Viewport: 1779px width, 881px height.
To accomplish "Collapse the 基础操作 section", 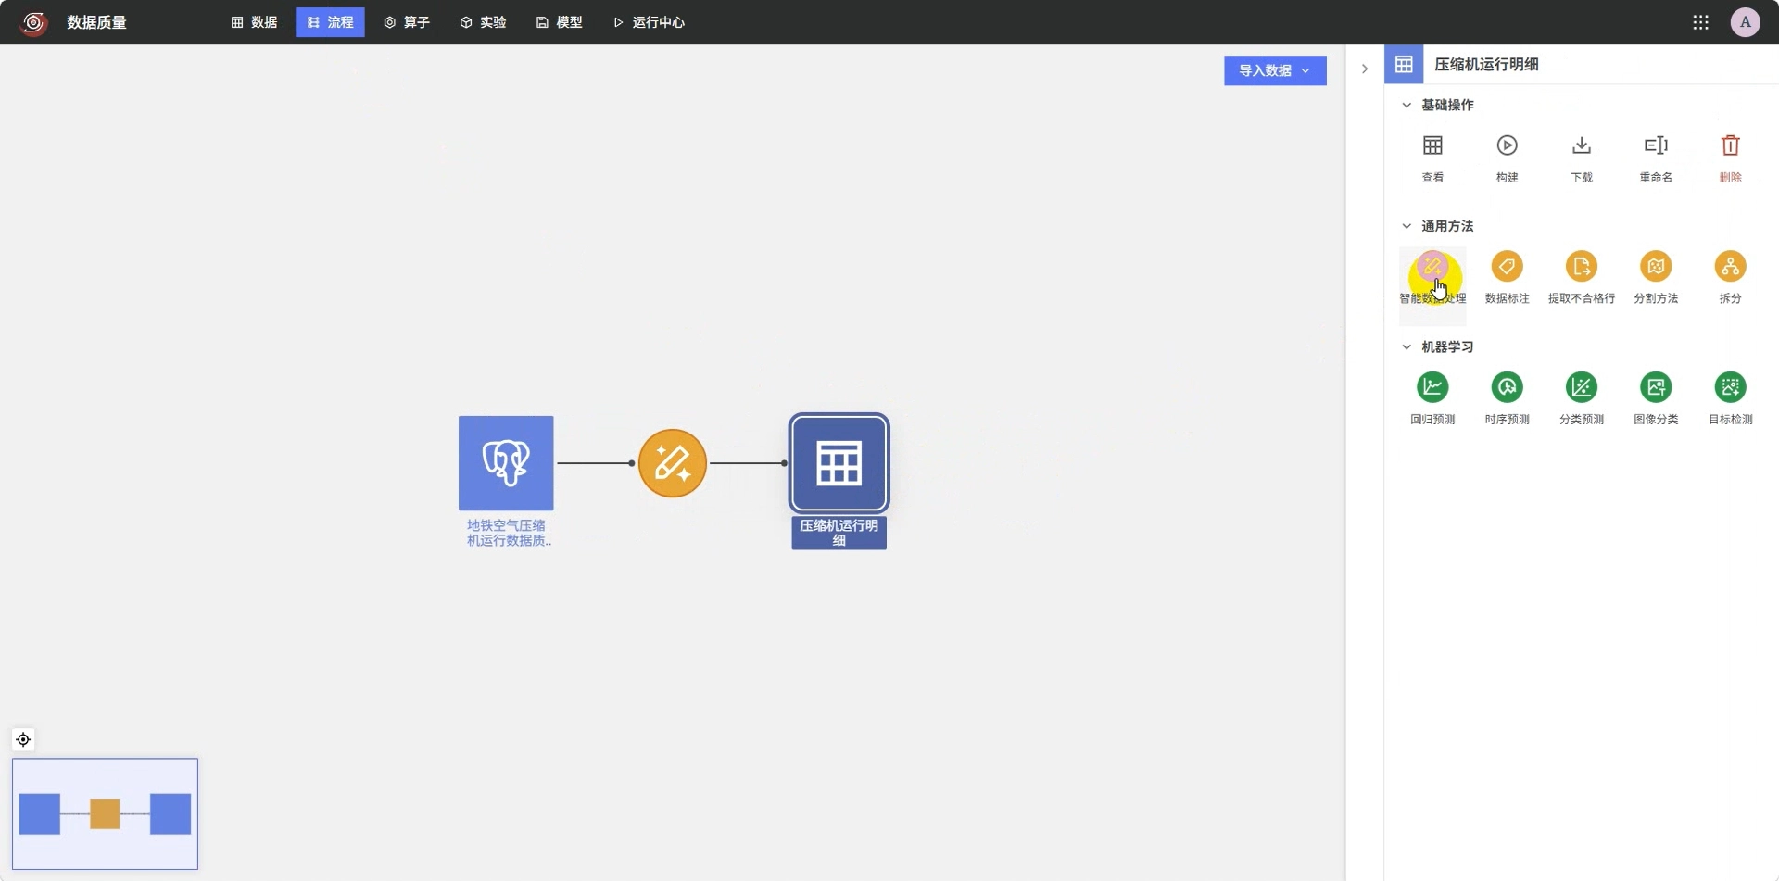I will (x=1407, y=105).
